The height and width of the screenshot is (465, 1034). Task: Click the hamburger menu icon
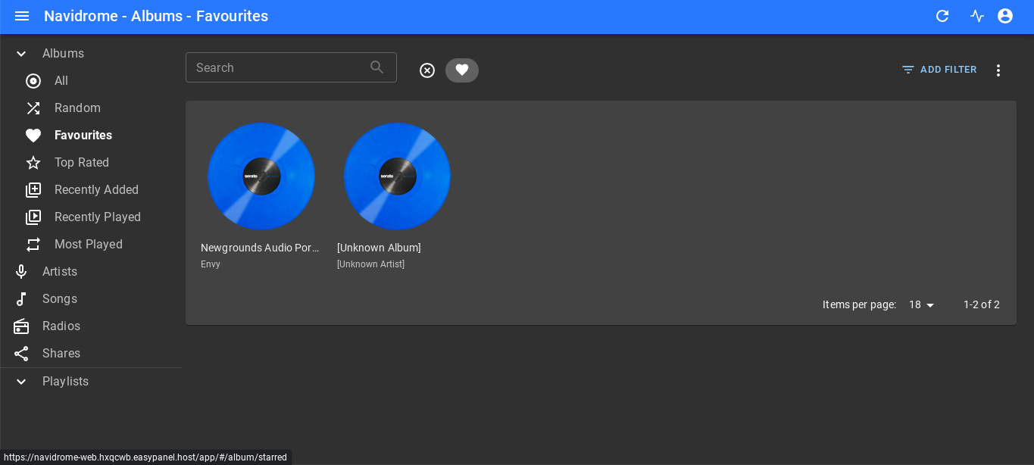tap(22, 16)
